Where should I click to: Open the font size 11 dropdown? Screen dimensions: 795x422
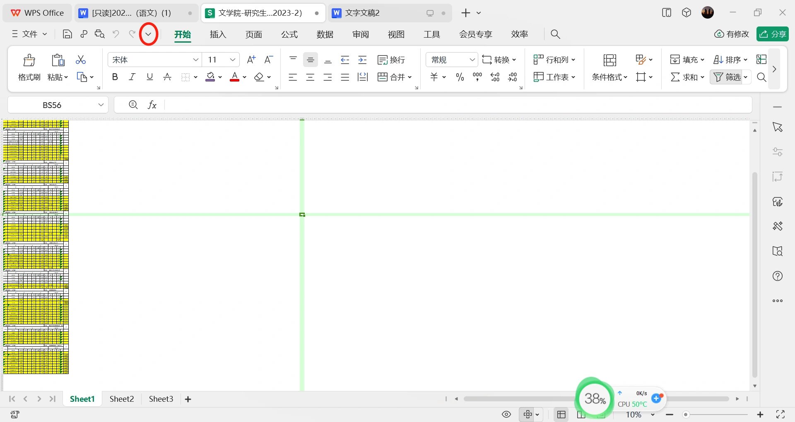tap(233, 60)
